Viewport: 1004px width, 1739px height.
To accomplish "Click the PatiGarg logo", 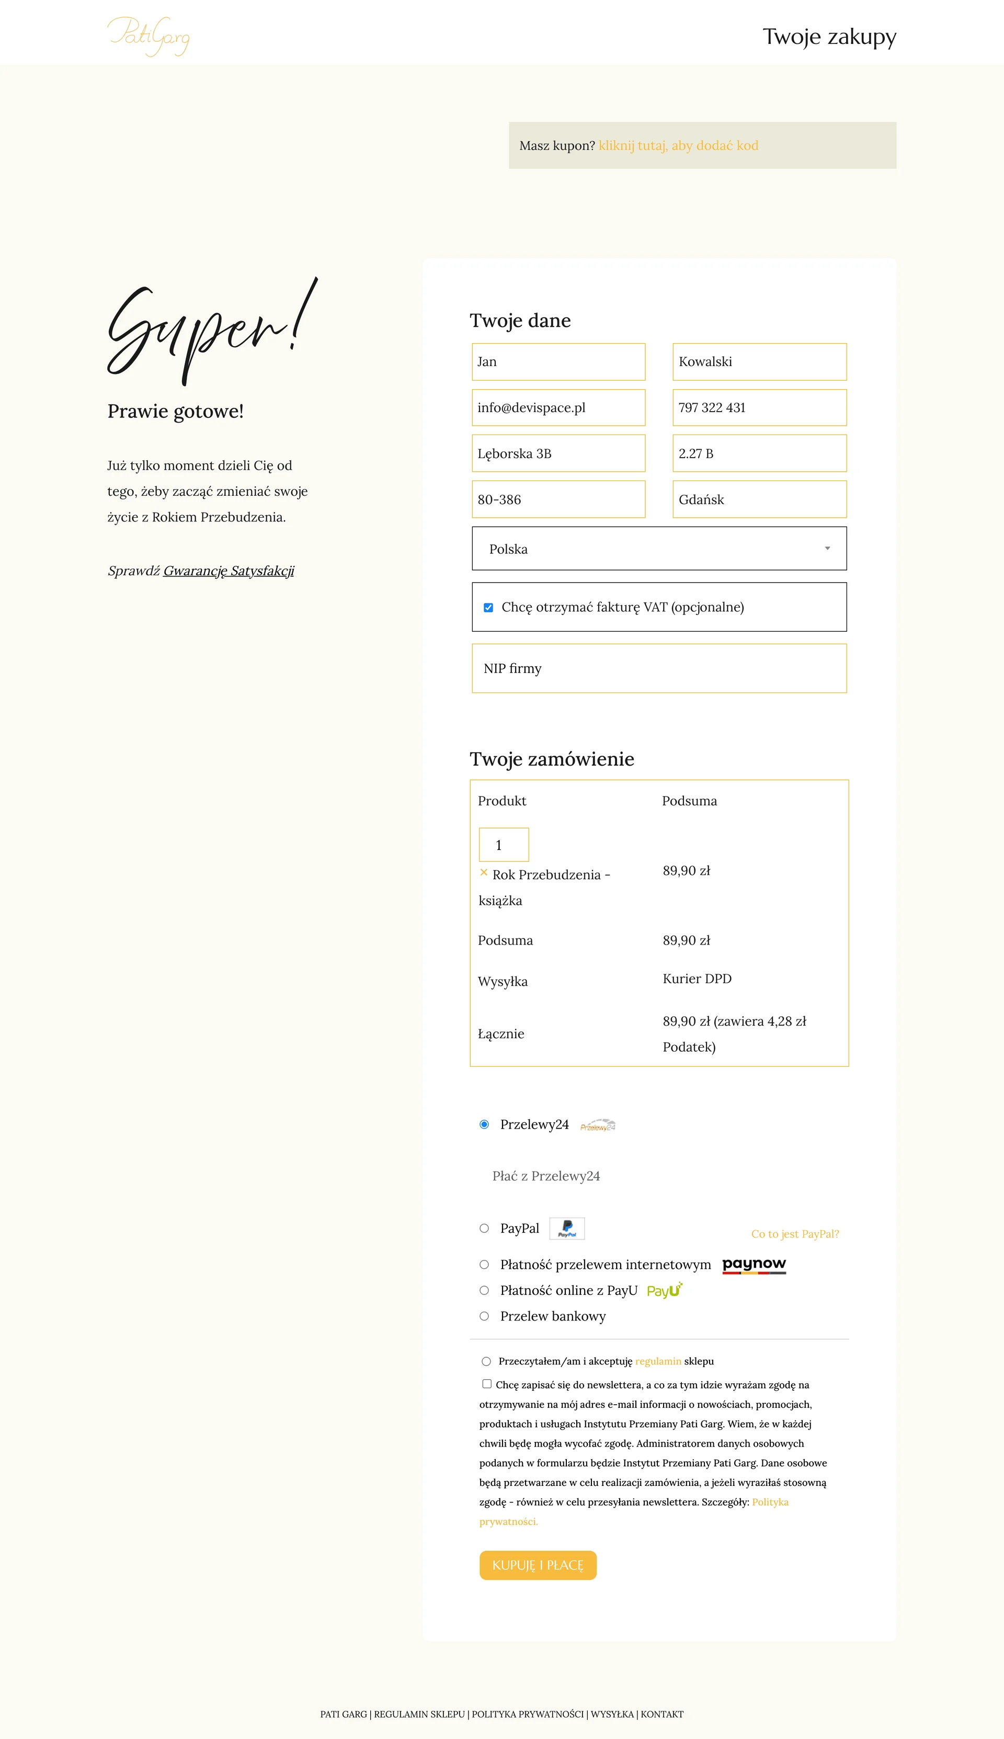I will [149, 36].
